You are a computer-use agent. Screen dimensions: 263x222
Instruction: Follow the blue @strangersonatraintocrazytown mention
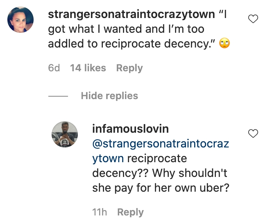[x=160, y=151]
